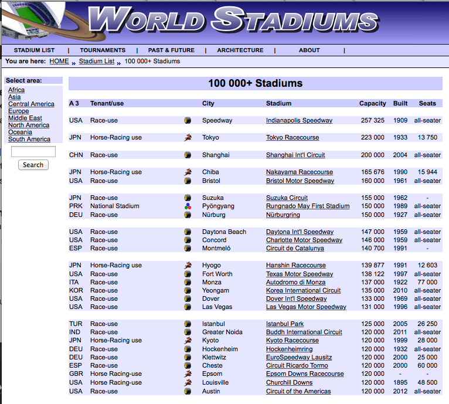Click the Built column header
The width and height of the screenshot is (449, 404).
tap(400, 103)
